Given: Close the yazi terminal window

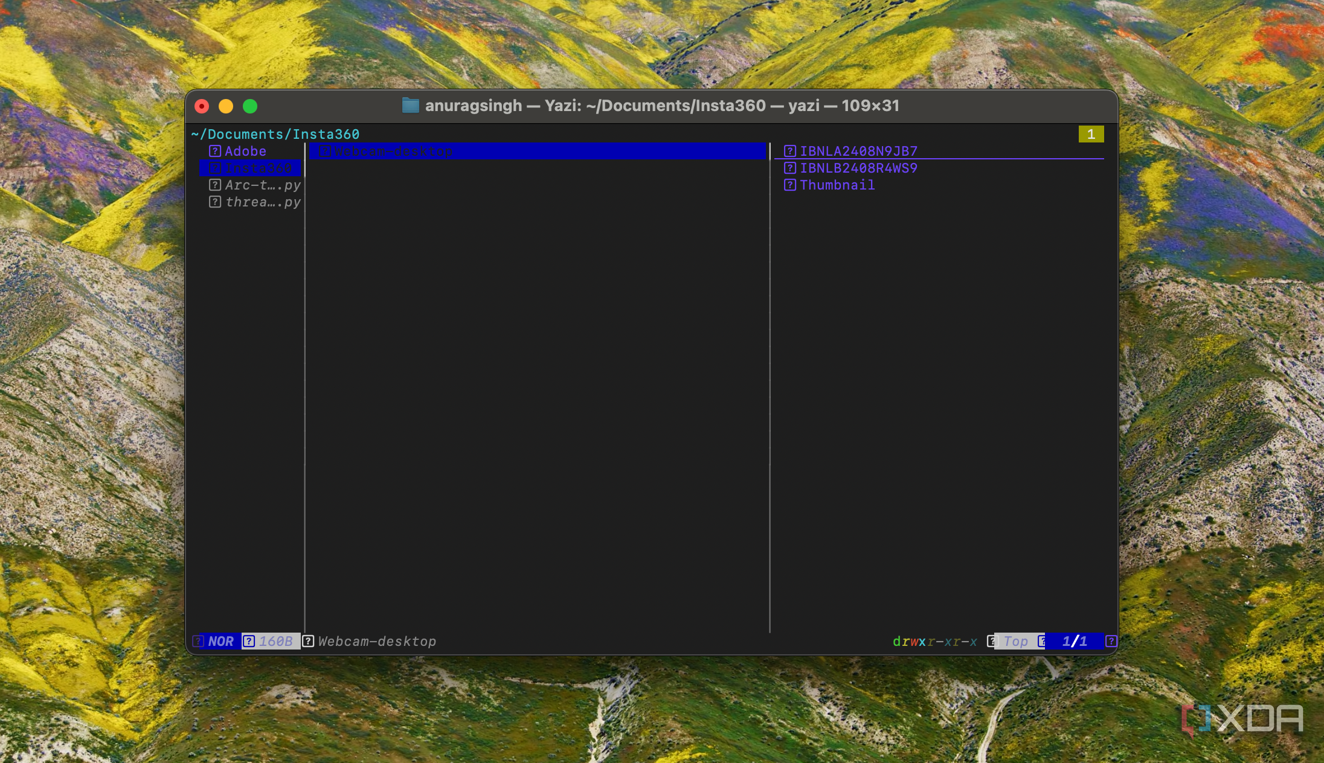Looking at the screenshot, I should tap(202, 106).
